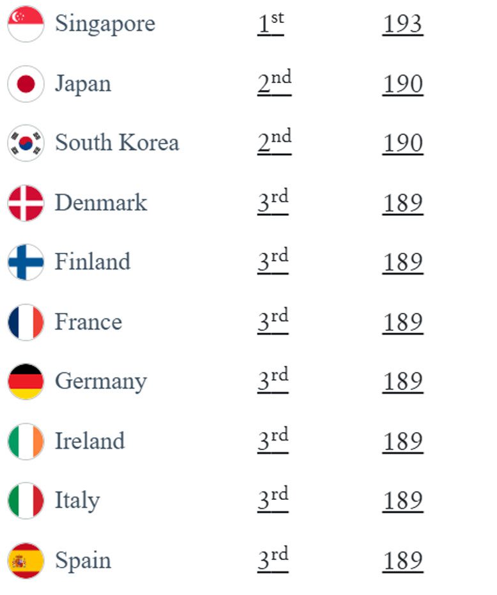This screenshot has height=595, width=497.
Task: Open France's 3rd rank link
Action: [273, 321]
